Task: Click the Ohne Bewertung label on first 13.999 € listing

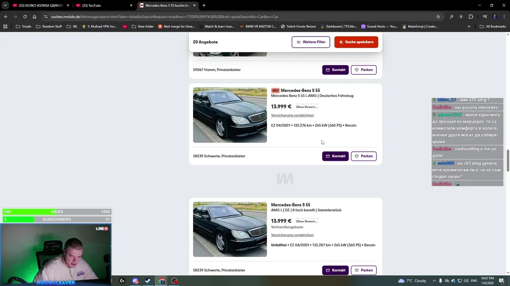Action: pos(306,107)
